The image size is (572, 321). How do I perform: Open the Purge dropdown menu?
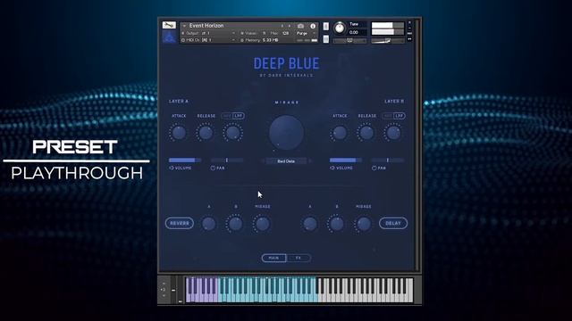click(x=306, y=33)
